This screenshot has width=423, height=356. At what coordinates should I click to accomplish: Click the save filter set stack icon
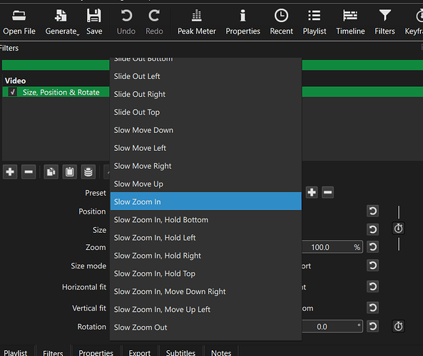pyautogui.click(x=88, y=172)
